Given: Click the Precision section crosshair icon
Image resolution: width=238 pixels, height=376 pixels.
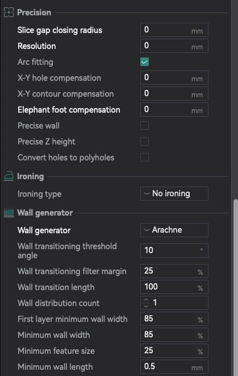Looking at the screenshot, I should [9, 13].
